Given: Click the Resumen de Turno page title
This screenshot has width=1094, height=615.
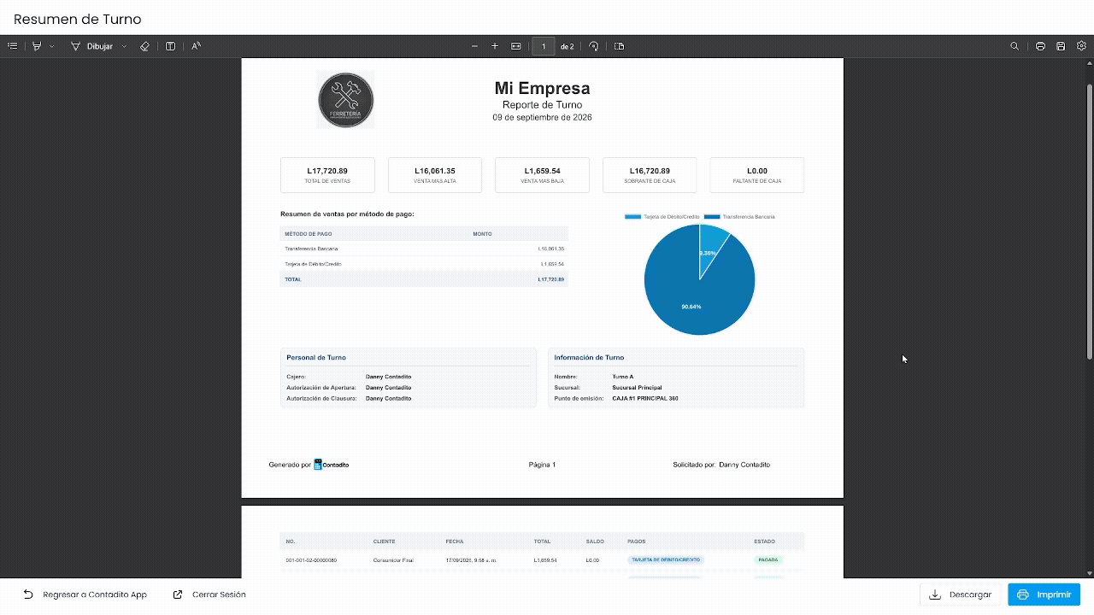Looking at the screenshot, I should [x=78, y=19].
